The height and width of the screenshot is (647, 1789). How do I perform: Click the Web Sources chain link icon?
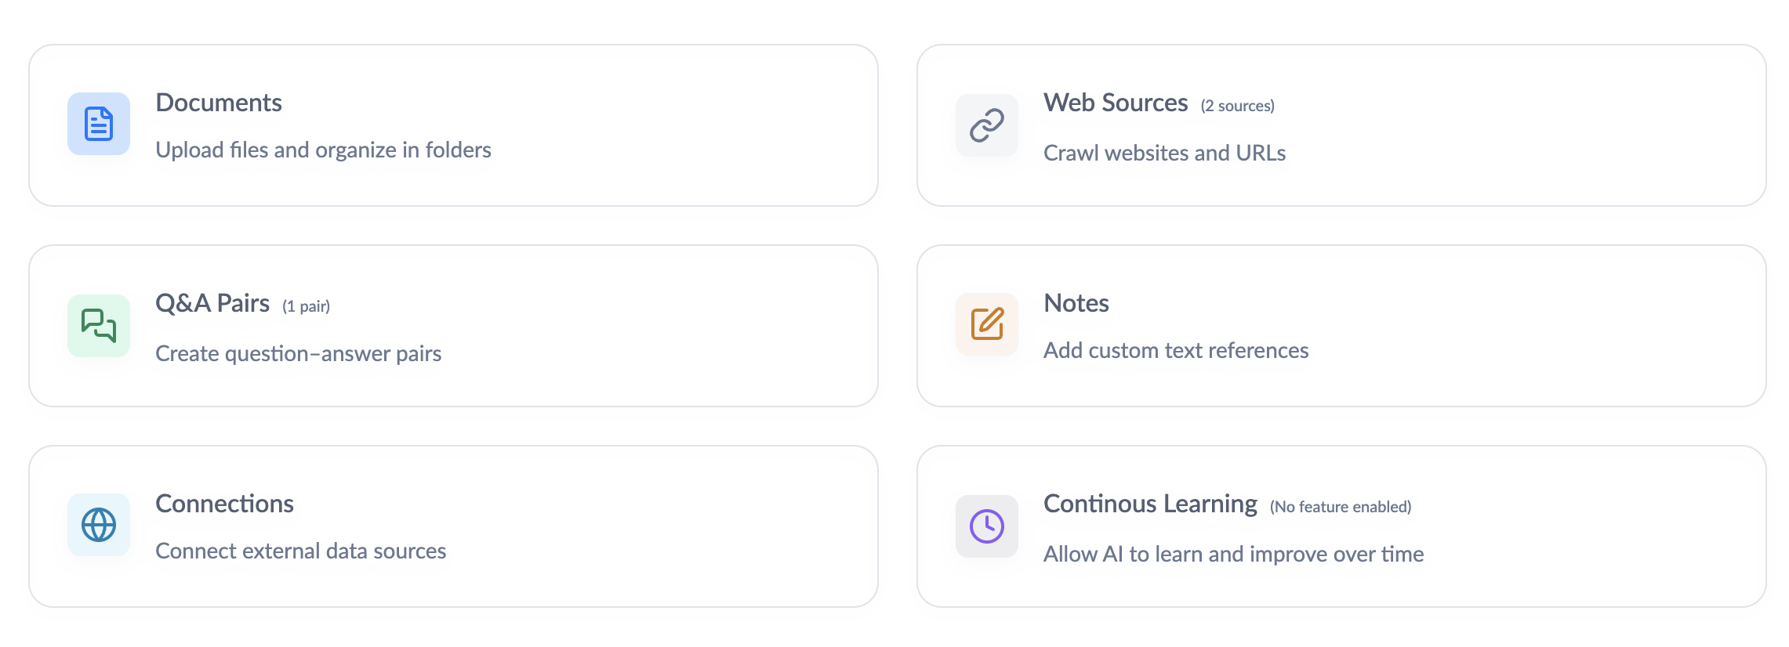click(987, 125)
